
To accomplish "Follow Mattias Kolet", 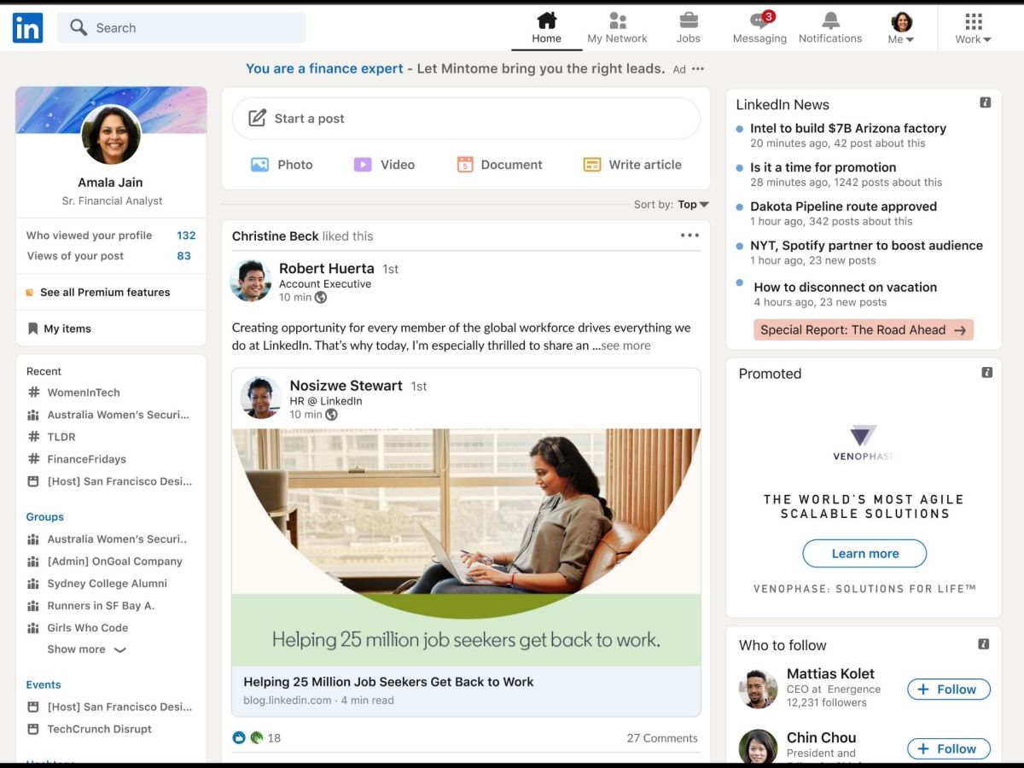I will pyautogui.click(x=949, y=689).
